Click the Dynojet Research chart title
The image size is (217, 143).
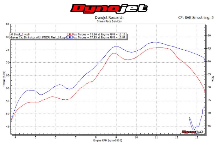(x=109, y=18)
